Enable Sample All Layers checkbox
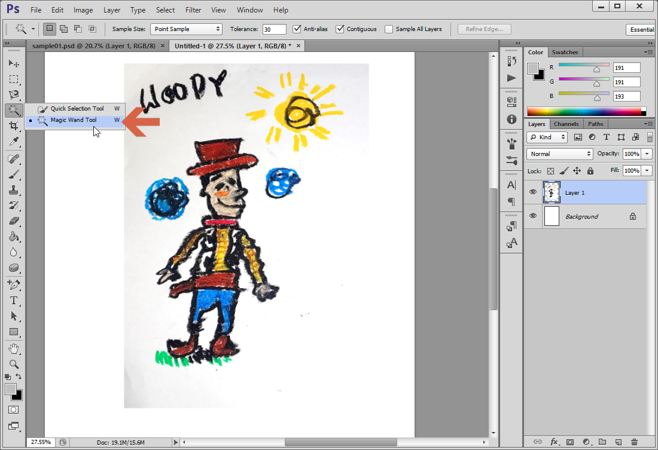Image resolution: width=658 pixels, height=450 pixels. (x=389, y=29)
